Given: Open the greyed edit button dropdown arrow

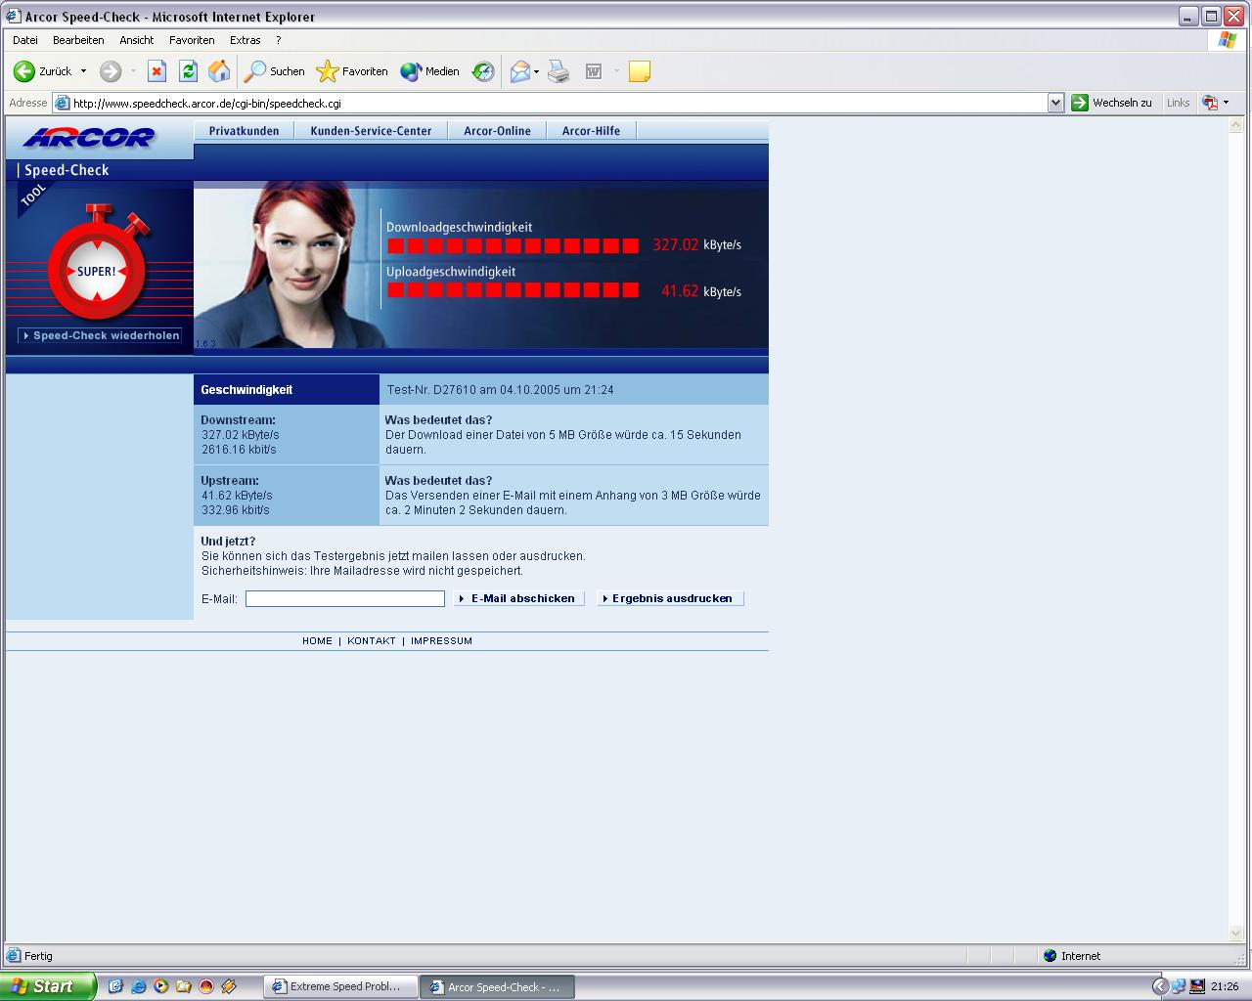Looking at the screenshot, I should [616, 71].
